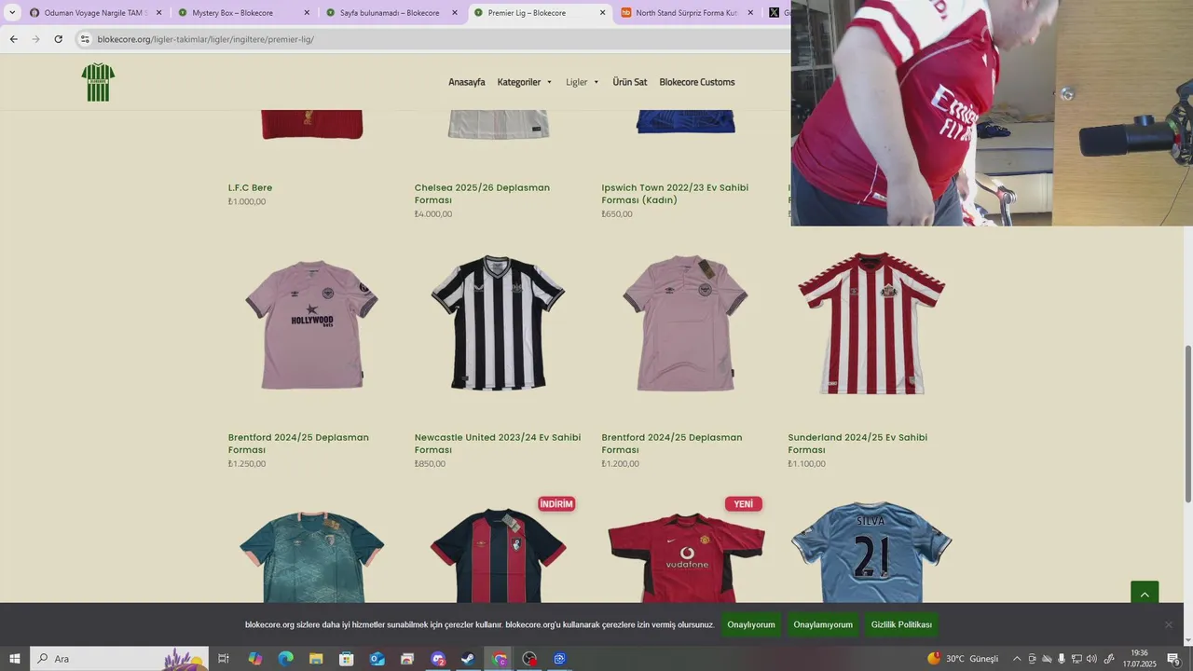
Task: Open Chelsea 2025/26 Deplasman Forması link
Action: coord(482,194)
